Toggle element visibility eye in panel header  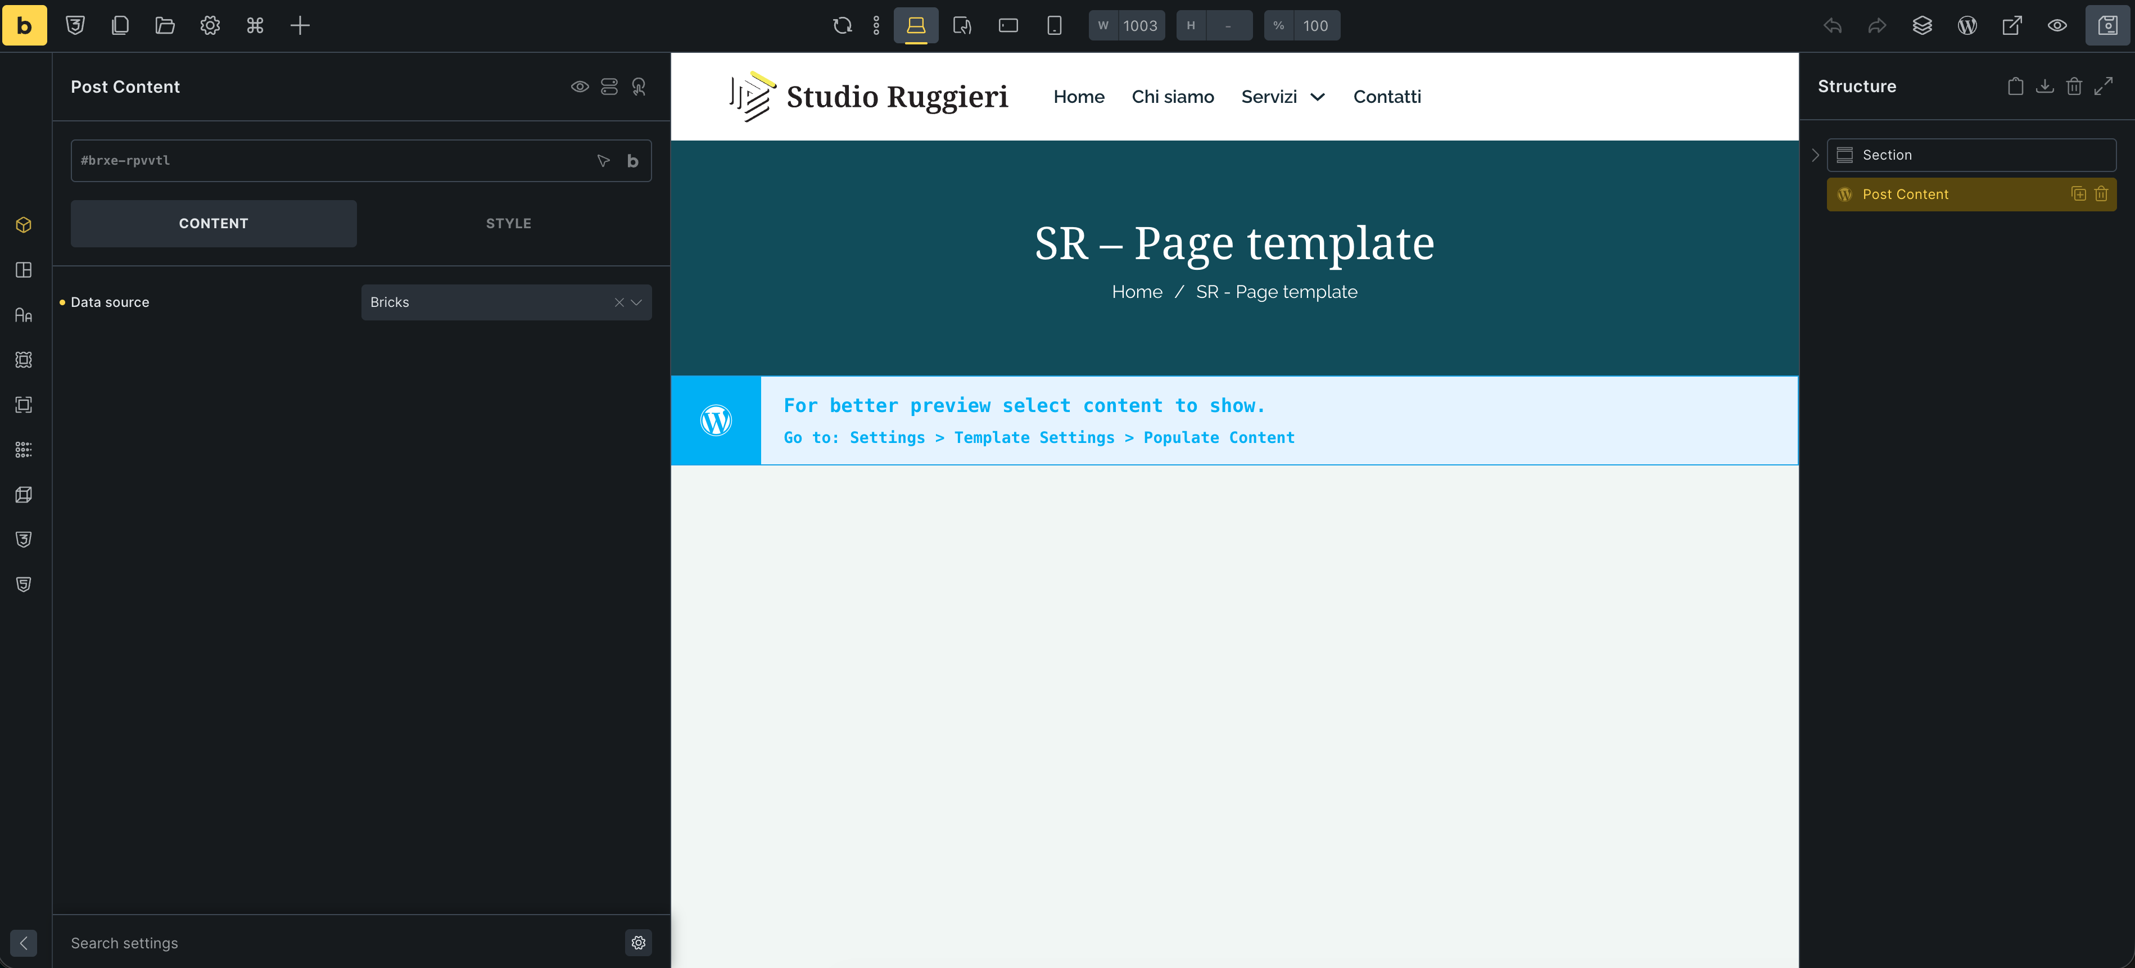coord(580,87)
